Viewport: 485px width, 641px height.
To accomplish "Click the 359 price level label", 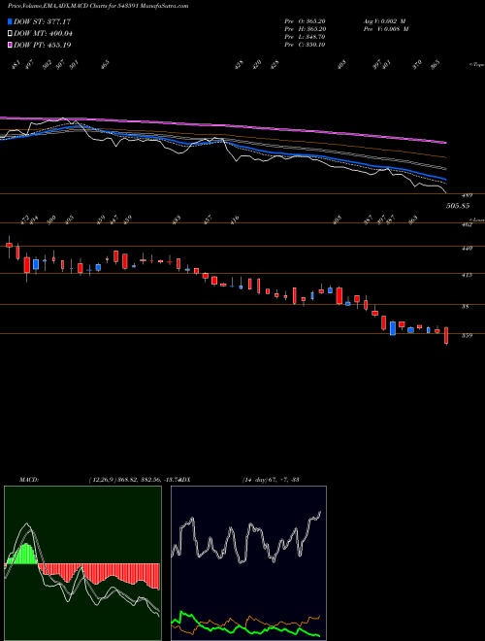I will click(467, 336).
